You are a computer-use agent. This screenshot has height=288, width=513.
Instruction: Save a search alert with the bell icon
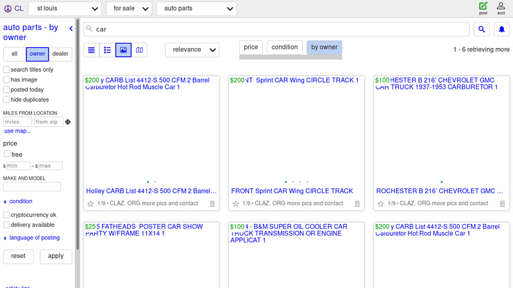tap(501, 29)
